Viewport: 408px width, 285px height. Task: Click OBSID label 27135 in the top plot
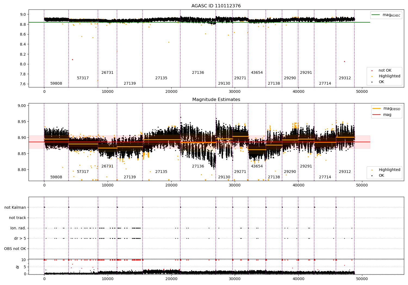click(161, 78)
